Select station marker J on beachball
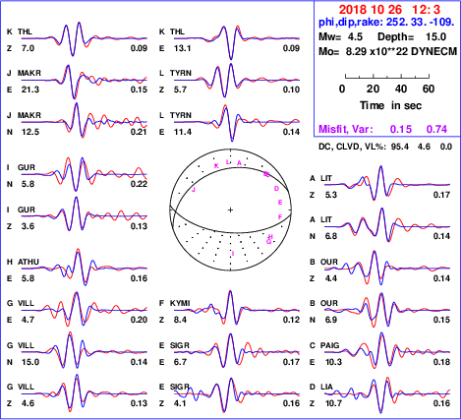 pyautogui.click(x=194, y=190)
